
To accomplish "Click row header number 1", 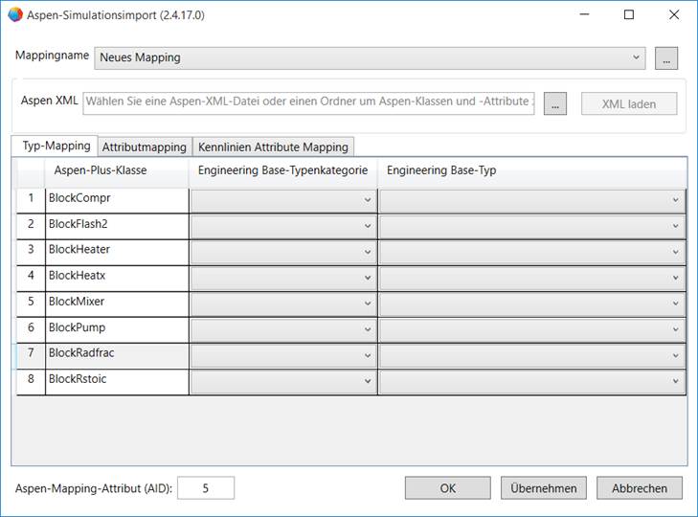I will pyautogui.click(x=31, y=200).
